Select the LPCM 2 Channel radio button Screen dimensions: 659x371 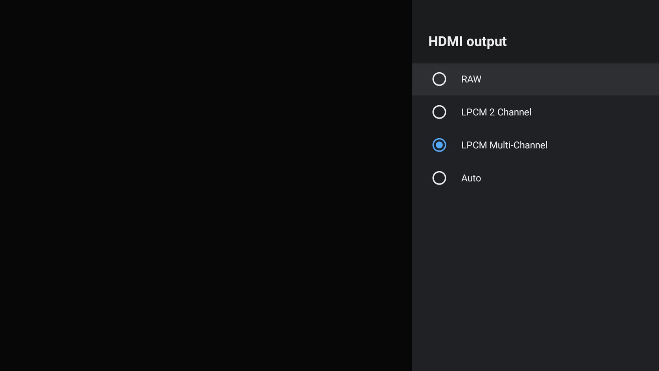tap(439, 112)
